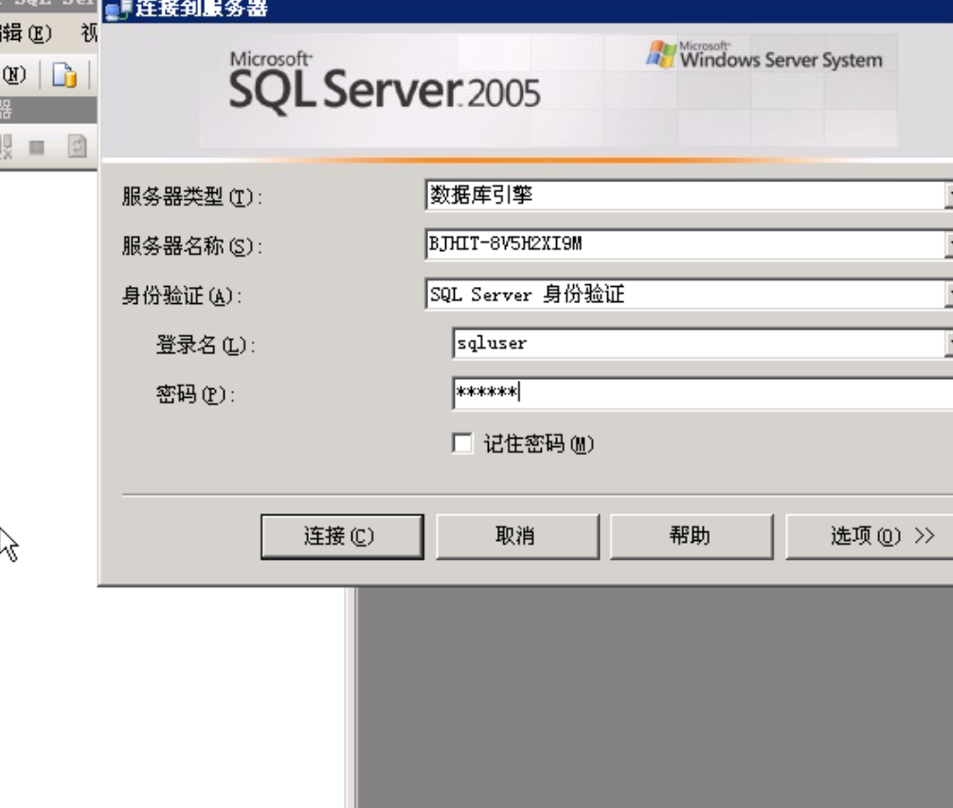The width and height of the screenshot is (953, 808).
Task: Click the refresh icon in background panel toolbar
Action: point(78,147)
